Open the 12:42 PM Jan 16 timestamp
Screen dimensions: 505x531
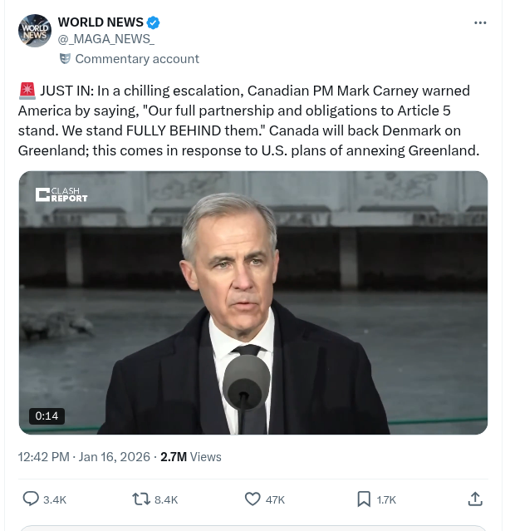point(84,457)
